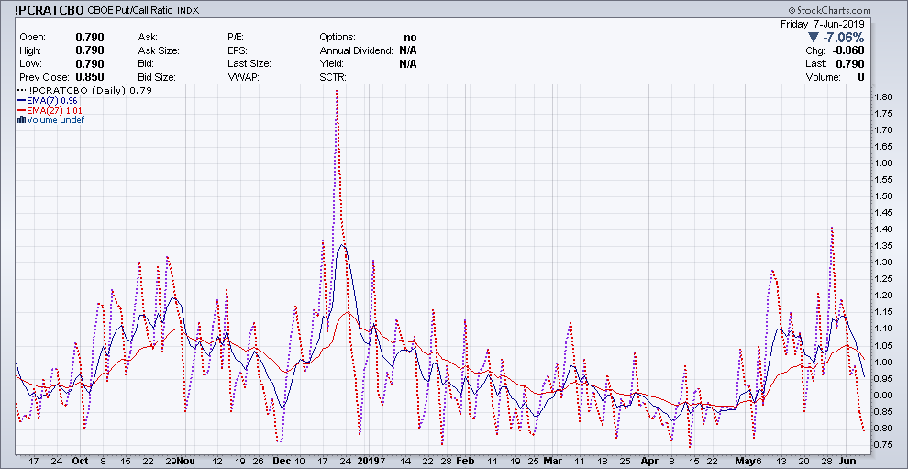
Task: Select the Dec label on date axis
Action: [x=282, y=461]
